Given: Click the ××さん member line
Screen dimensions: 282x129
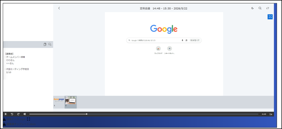Looking at the screenshot, I should click(10, 63).
